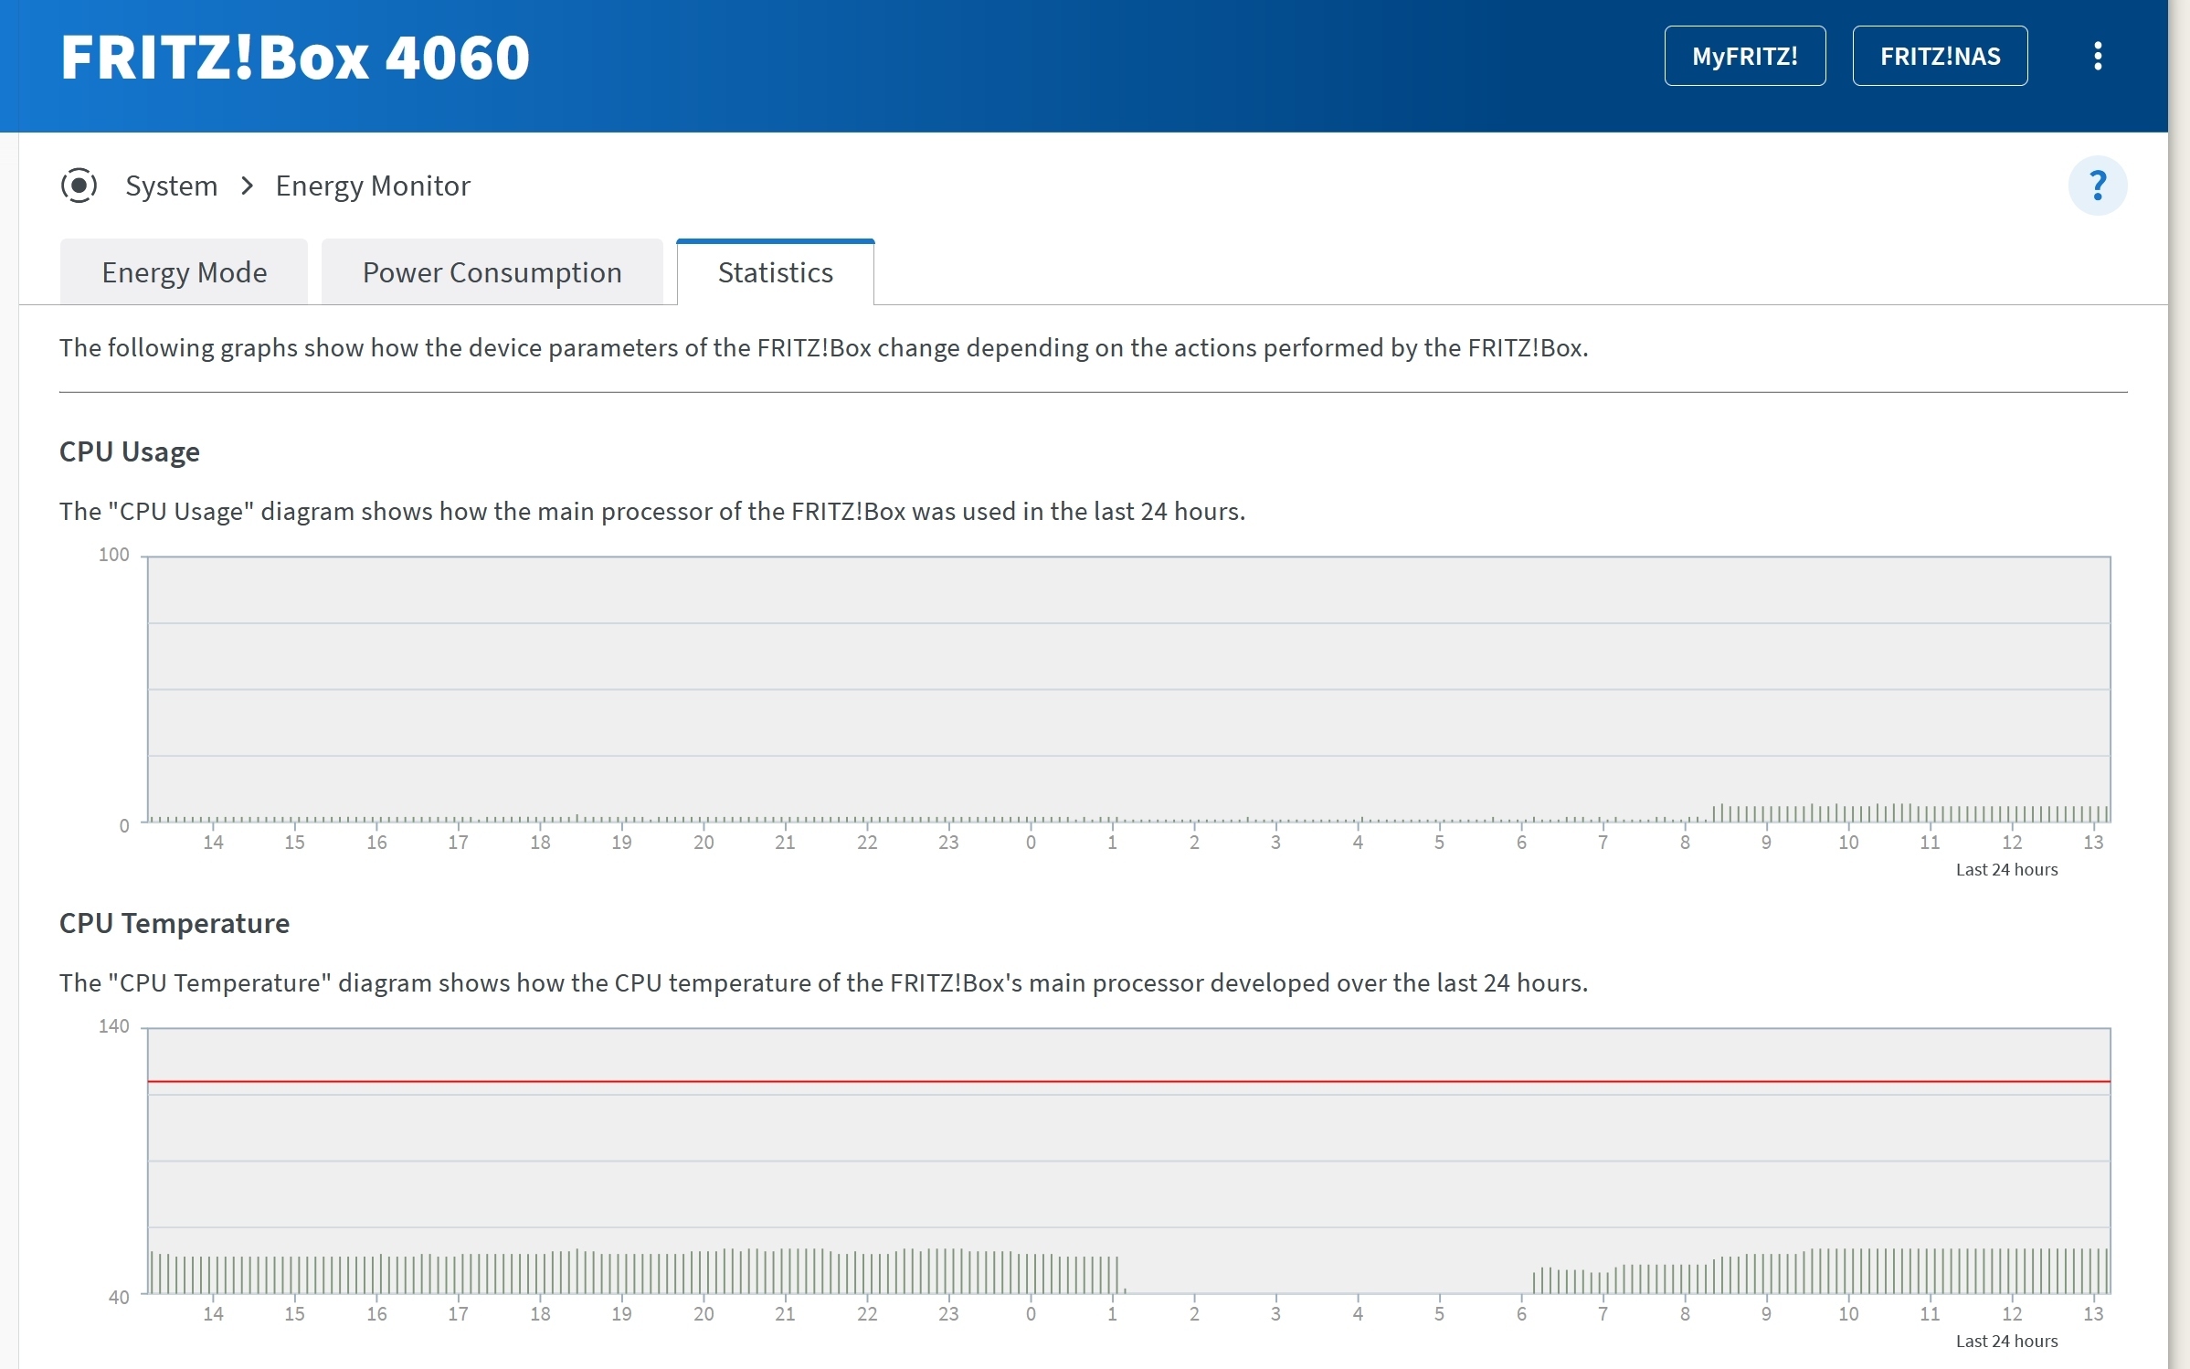Select the Statistics tab
Viewport: 2190px width, 1369px height.
click(776, 272)
